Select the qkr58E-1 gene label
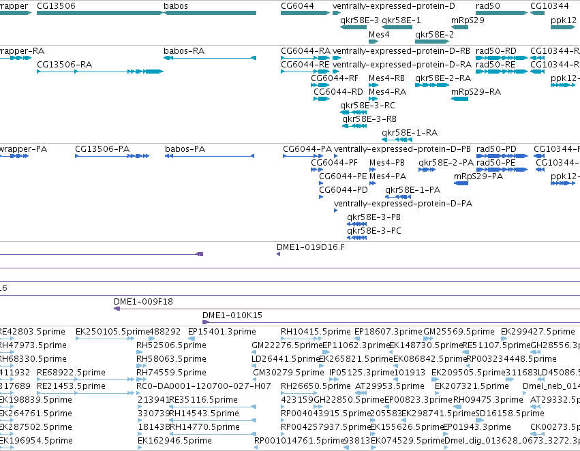580x451 pixels. 401,20
